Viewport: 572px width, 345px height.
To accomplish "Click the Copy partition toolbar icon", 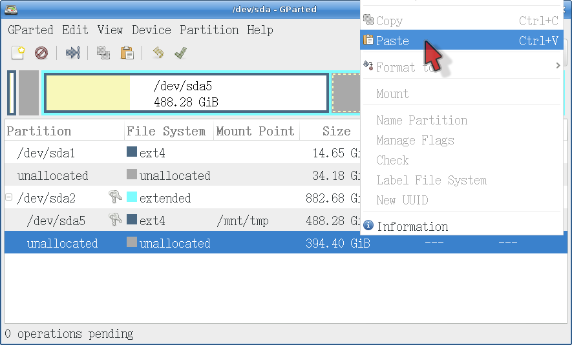I will click(x=103, y=53).
